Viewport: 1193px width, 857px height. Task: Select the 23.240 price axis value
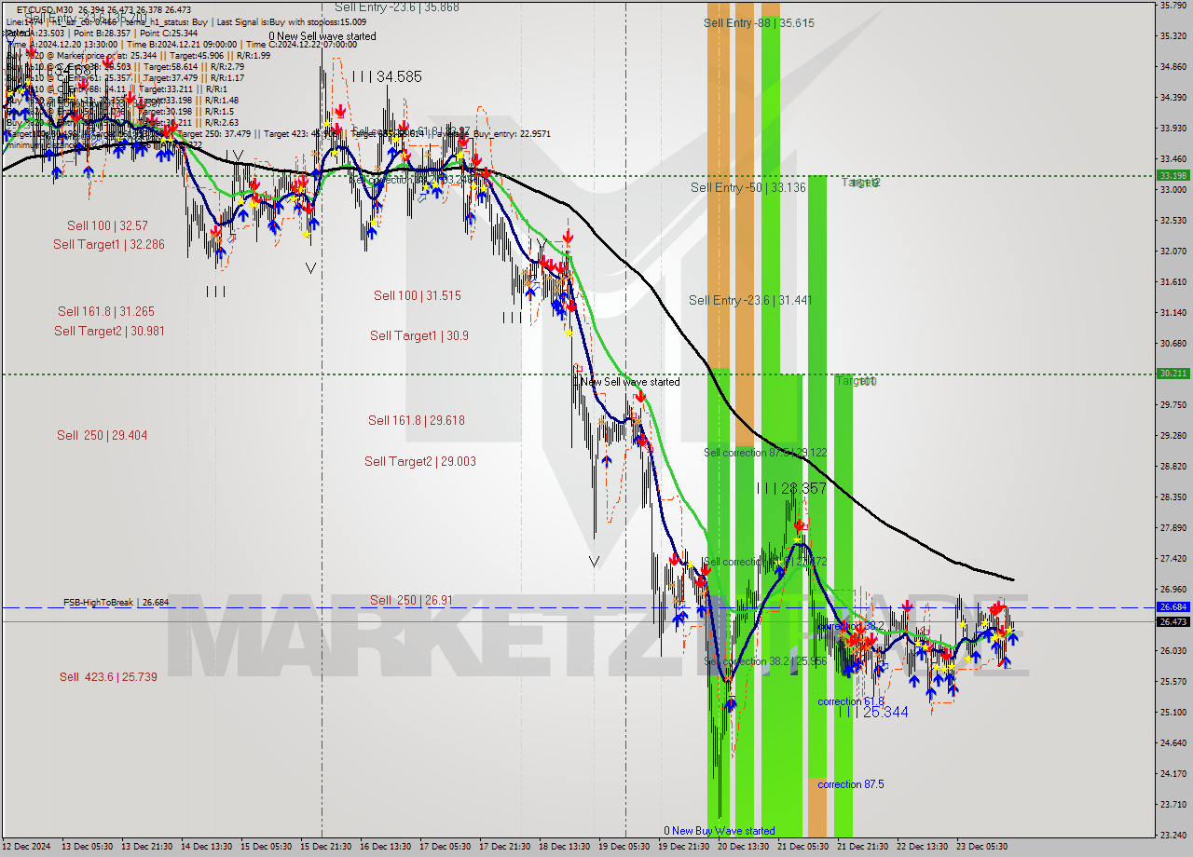[1172, 835]
